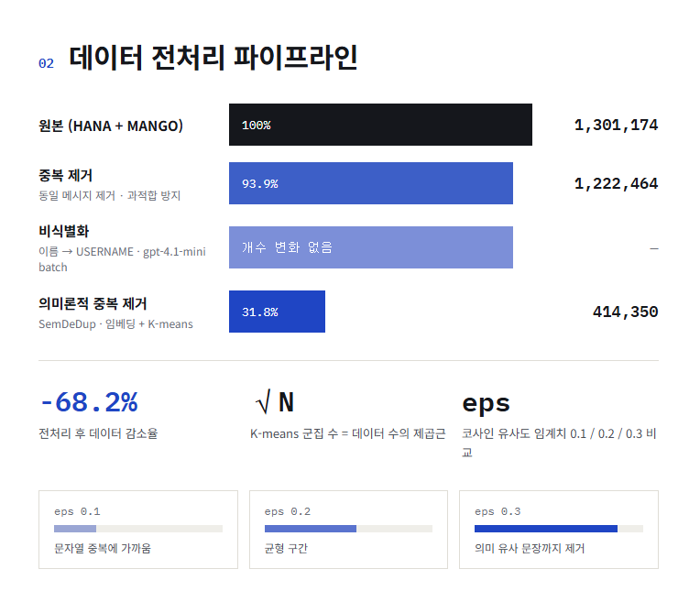Click the 1,222,464 count value

click(616, 183)
